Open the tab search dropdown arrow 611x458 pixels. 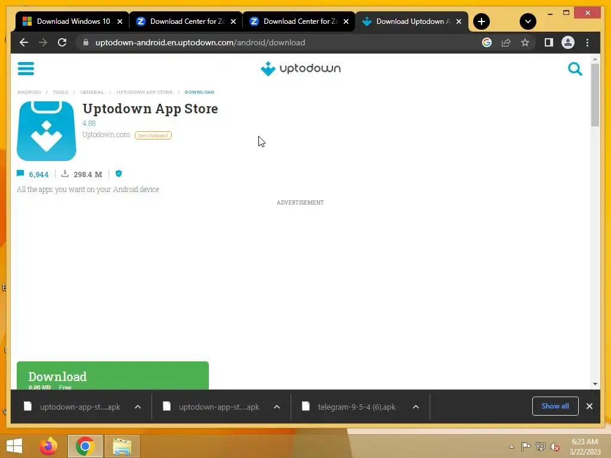[527, 21]
